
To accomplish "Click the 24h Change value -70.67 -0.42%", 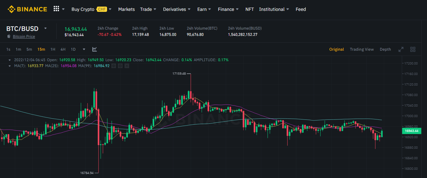I will click(109, 35).
